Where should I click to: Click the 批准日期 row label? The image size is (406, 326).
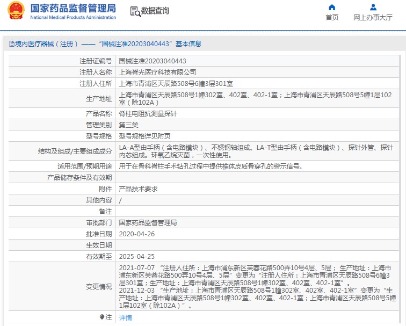point(99,234)
